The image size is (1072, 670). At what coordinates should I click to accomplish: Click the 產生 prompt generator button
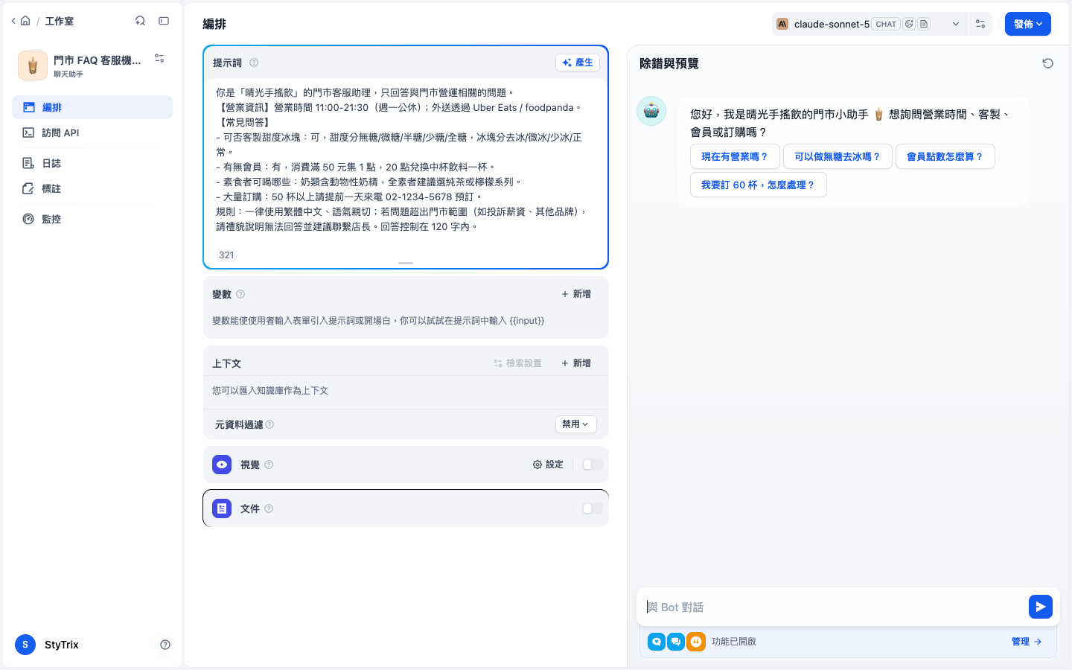click(578, 63)
